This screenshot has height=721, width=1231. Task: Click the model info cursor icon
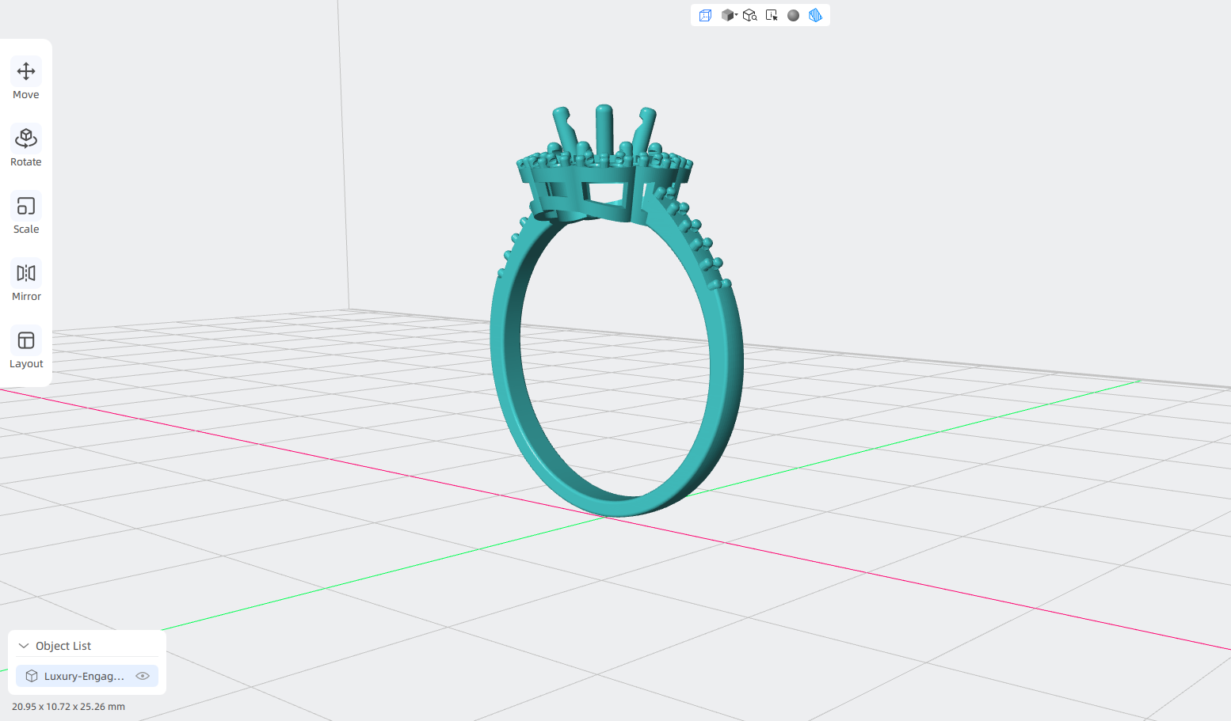(772, 15)
